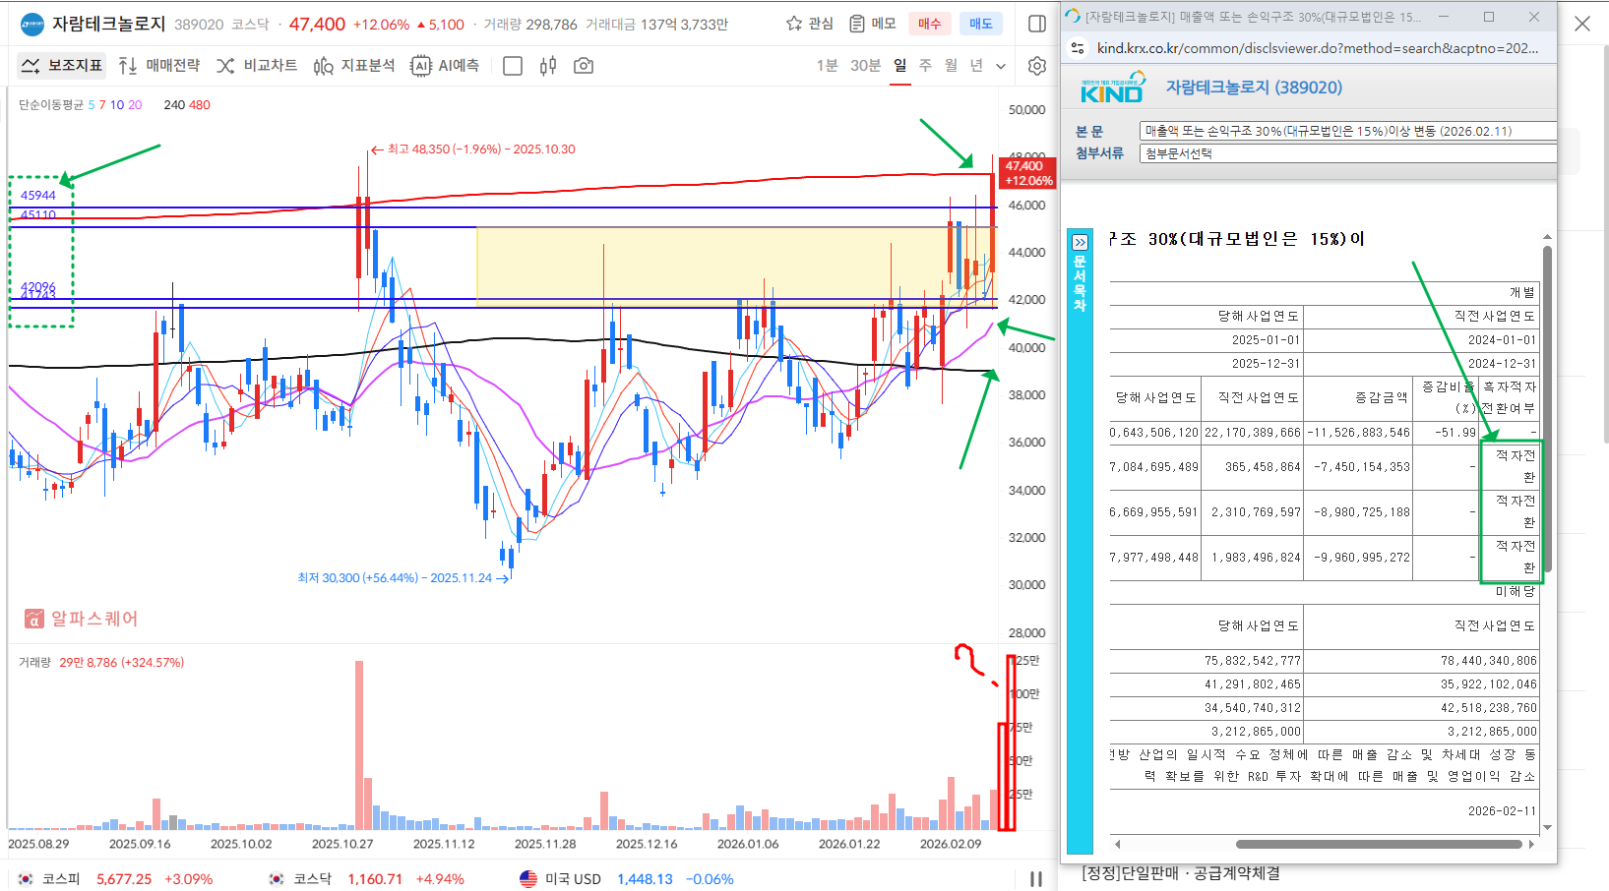Open 비교차트 comparison chart
This screenshot has height=891, width=1609.
click(x=257, y=66)
